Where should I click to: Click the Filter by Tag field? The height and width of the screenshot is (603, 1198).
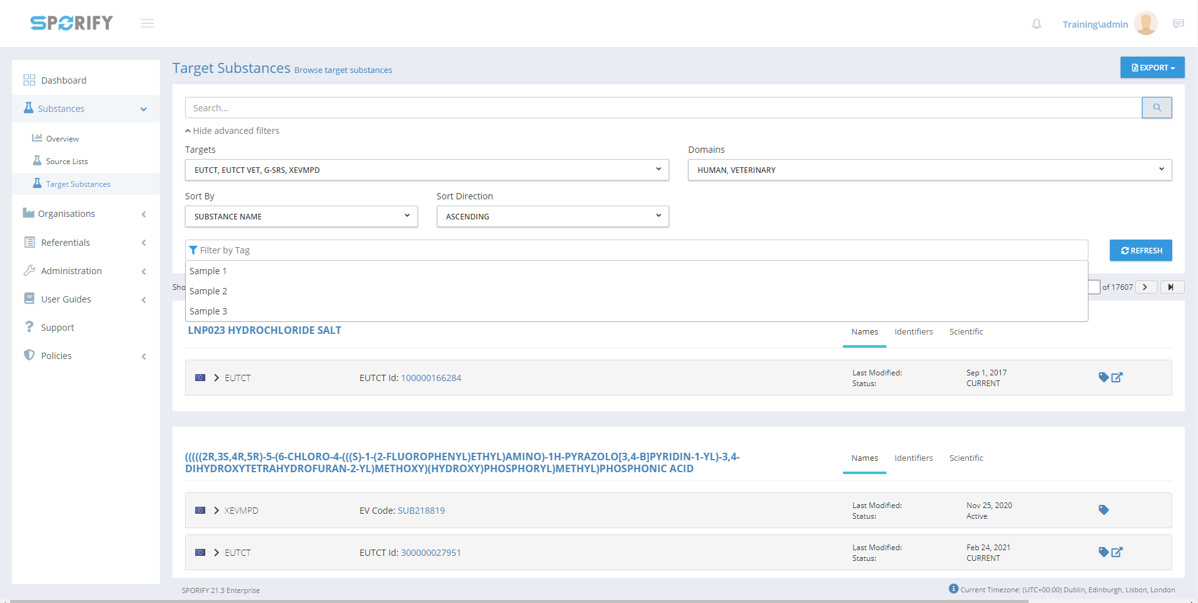click(636, 250)
